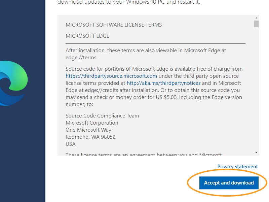Viewport: 269px width, 202px height.
Task: Open the Privacy statement link
Action: (x=238, y=167)
